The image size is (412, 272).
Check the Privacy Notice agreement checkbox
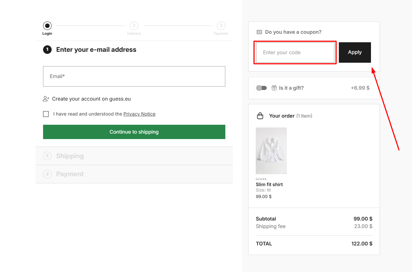click(x=46, y=114)
